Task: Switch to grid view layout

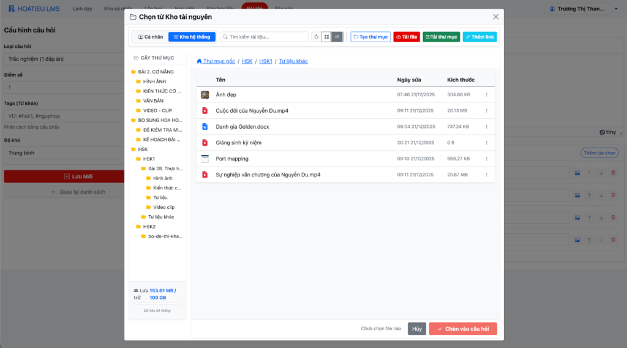Action: 326,37
